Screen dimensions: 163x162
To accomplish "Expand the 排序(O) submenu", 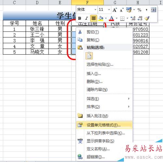I will [104, 107].
